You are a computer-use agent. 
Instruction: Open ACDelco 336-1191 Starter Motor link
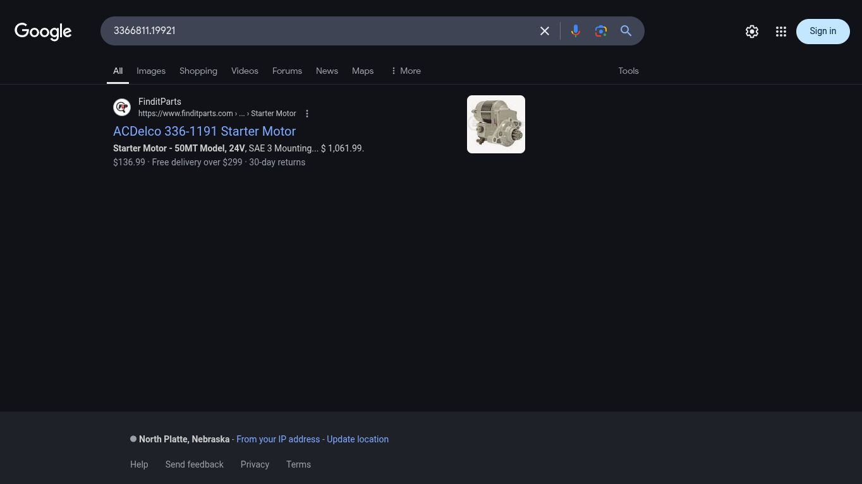(204, 131)
